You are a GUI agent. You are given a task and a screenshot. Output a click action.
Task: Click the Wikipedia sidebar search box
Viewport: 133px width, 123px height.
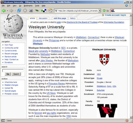[13, 70]
